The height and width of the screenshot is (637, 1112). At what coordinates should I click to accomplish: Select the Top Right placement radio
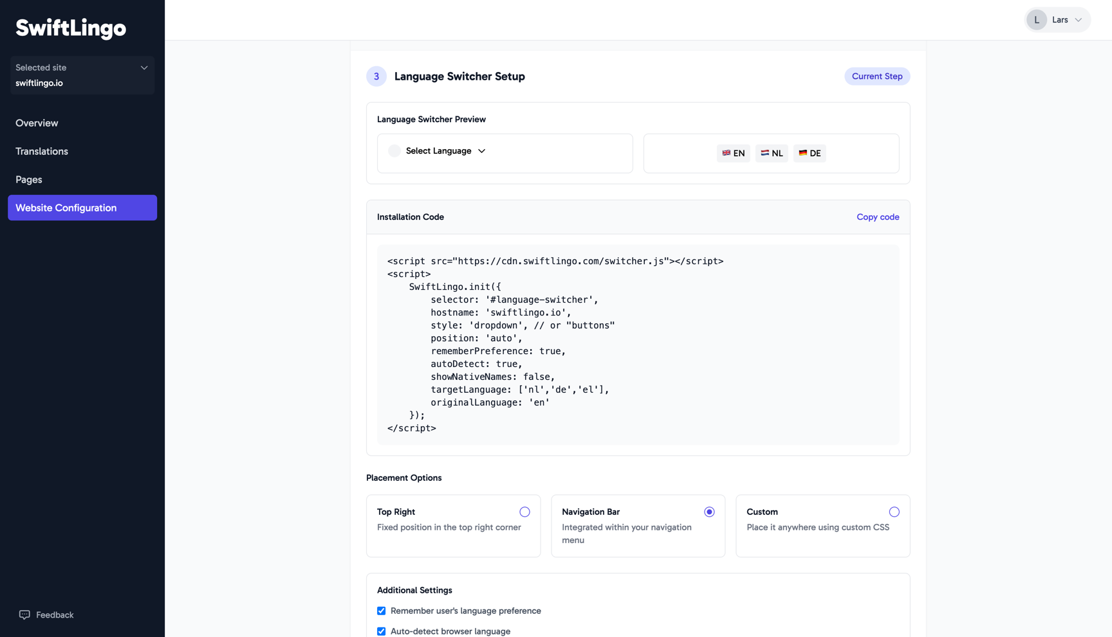coord(524,512)
